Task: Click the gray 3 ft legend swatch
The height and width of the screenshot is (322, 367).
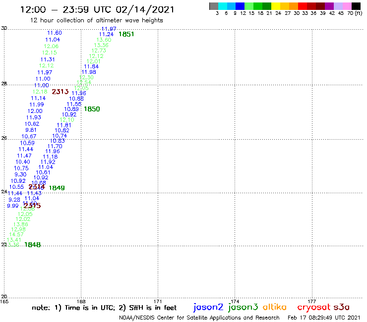Action: tap(214, 6)
